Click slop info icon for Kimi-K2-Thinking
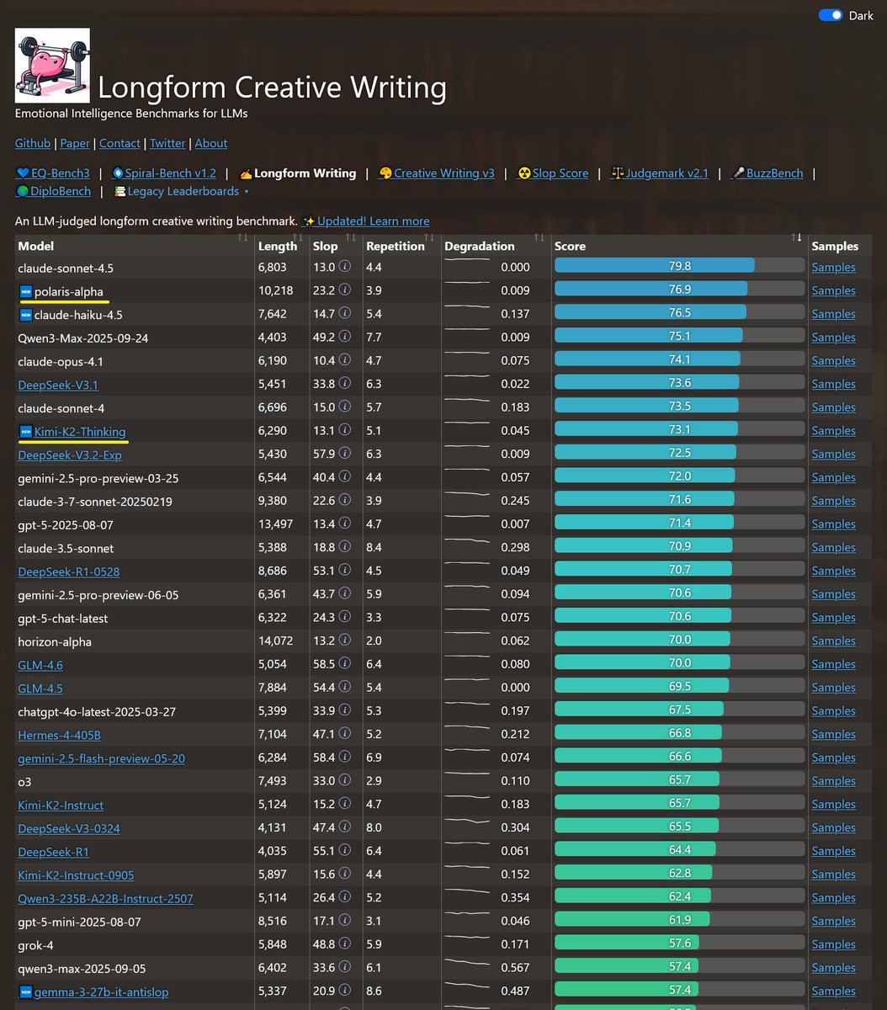 pos(344,430)
